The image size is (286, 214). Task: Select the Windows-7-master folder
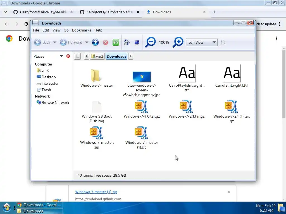tap(97, 78)
